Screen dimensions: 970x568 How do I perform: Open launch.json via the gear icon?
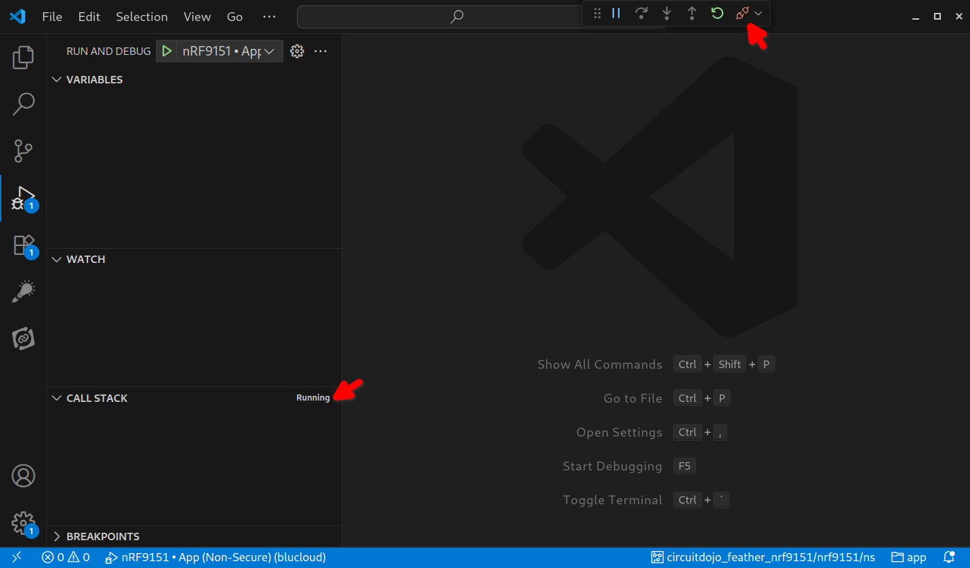[297, 51]
